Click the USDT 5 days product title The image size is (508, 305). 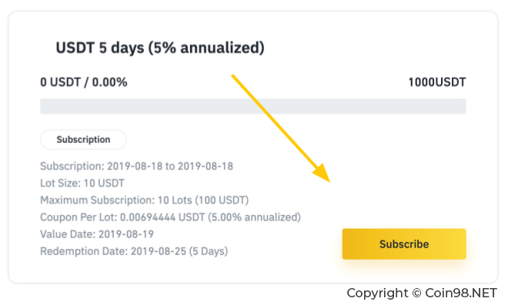(160, 48)
